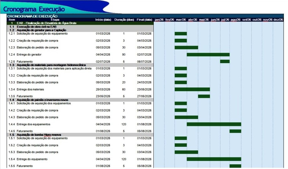The width and height of the screenshot is (288, 169).
Task: Click the Gantt bar for Entrega do gerador
Action: point(208,55)
